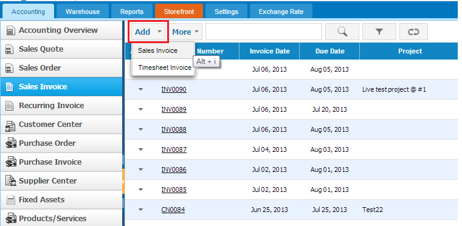Click the refresh loop icon button

[x=413, y=32]
